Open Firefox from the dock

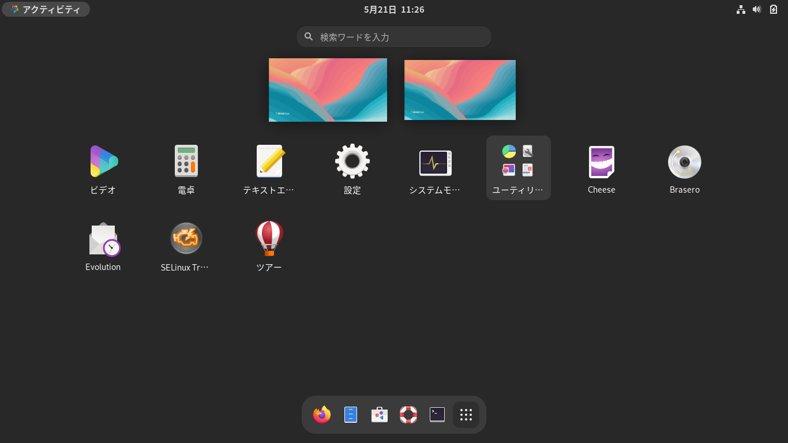tap(322, 414)
